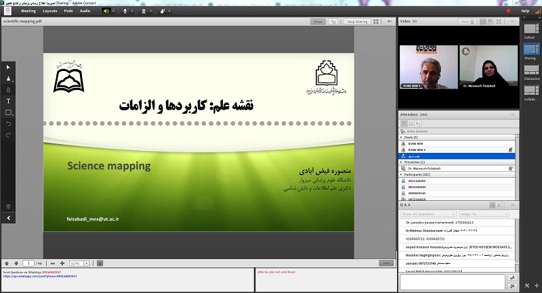542x293 pixels.
Task: Go to previous PDF page arrow
Action: point(7,263)
